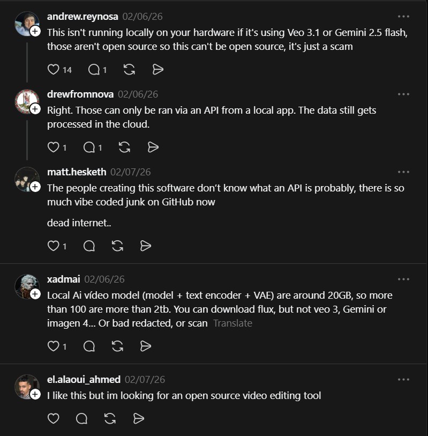Like drewfromnova's comment

pyautogui.click(x=53, y=147)
